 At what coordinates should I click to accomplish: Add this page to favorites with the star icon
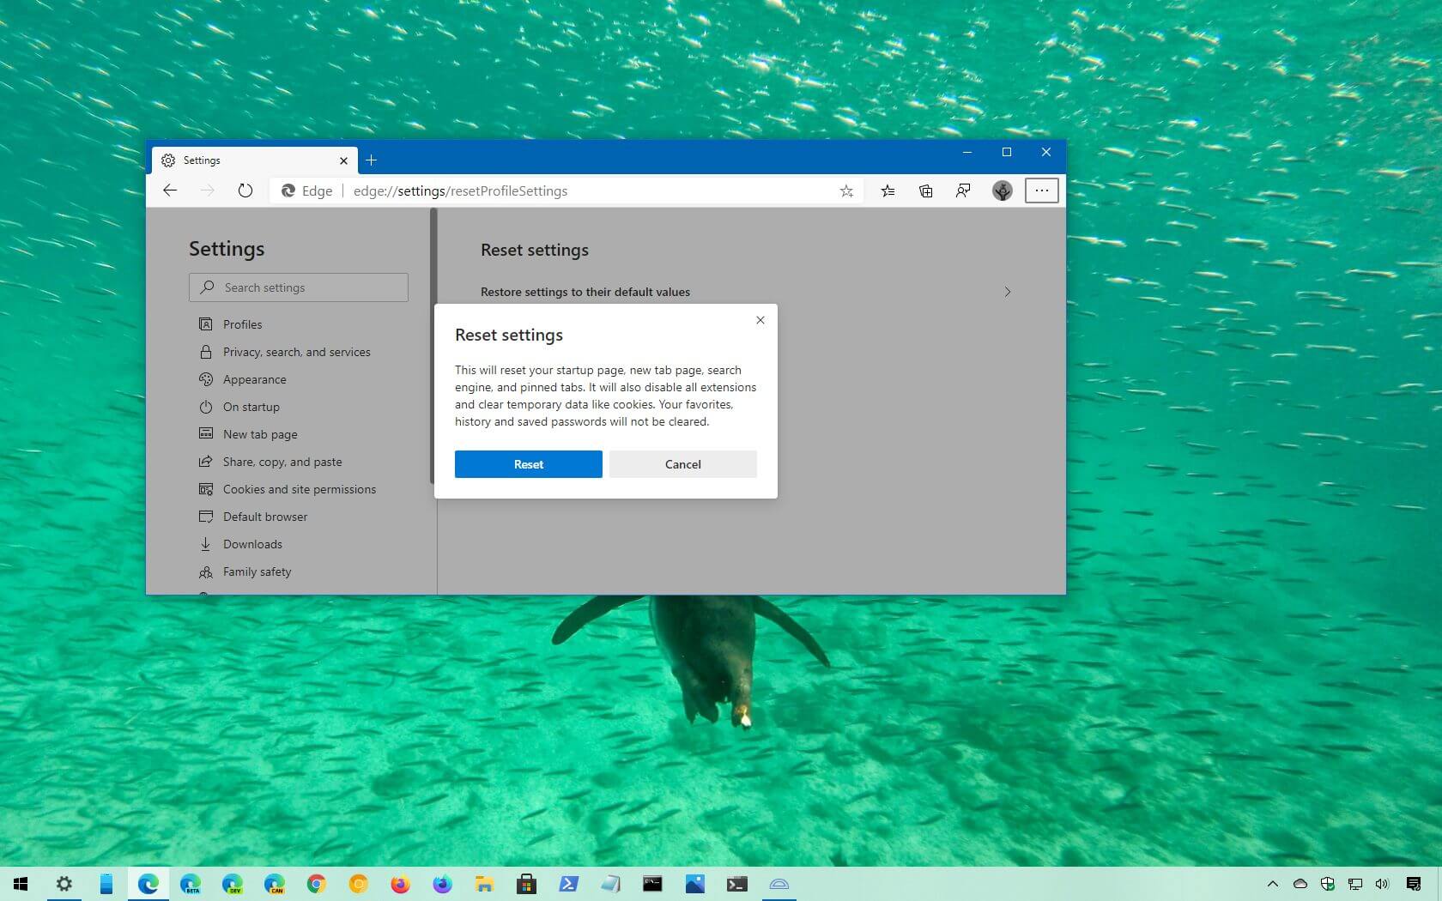point(846,190)
